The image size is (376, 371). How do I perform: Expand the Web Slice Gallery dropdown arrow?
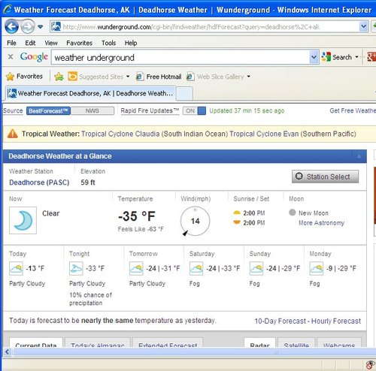(249, 77)
